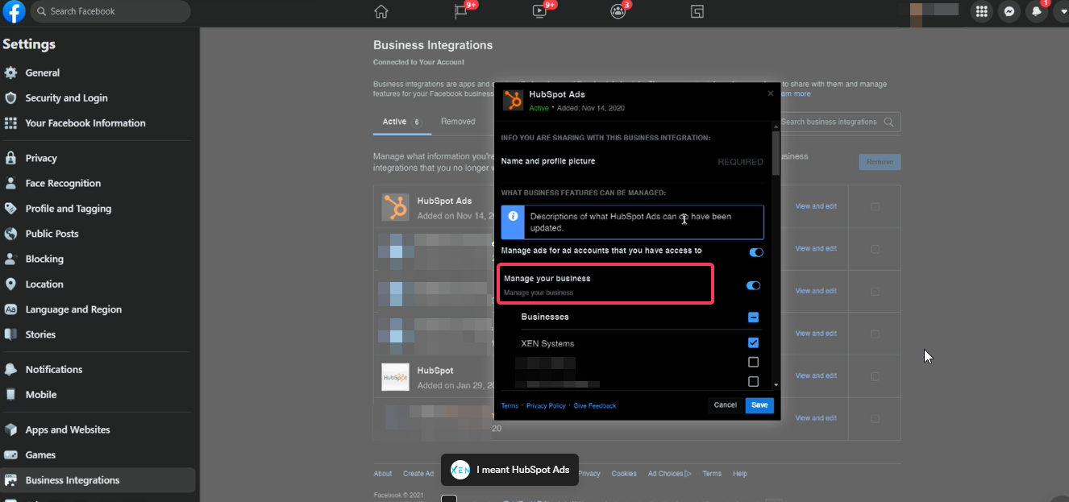Select Business Integrations in sidebar
The height and width of the screenshot is (502, 1069).
98,480
